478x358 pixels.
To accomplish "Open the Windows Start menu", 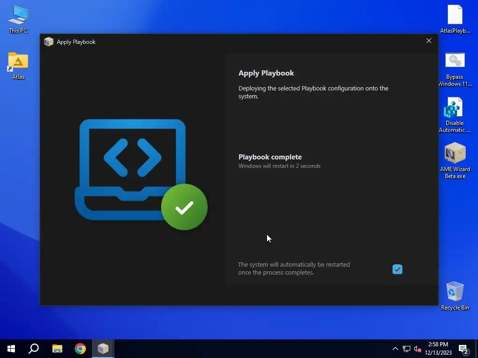I will (11, 349).
